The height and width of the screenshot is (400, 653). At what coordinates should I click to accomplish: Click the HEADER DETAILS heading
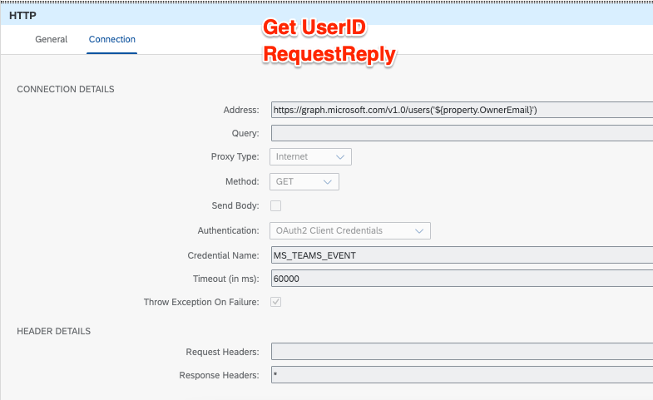[54, 331]
